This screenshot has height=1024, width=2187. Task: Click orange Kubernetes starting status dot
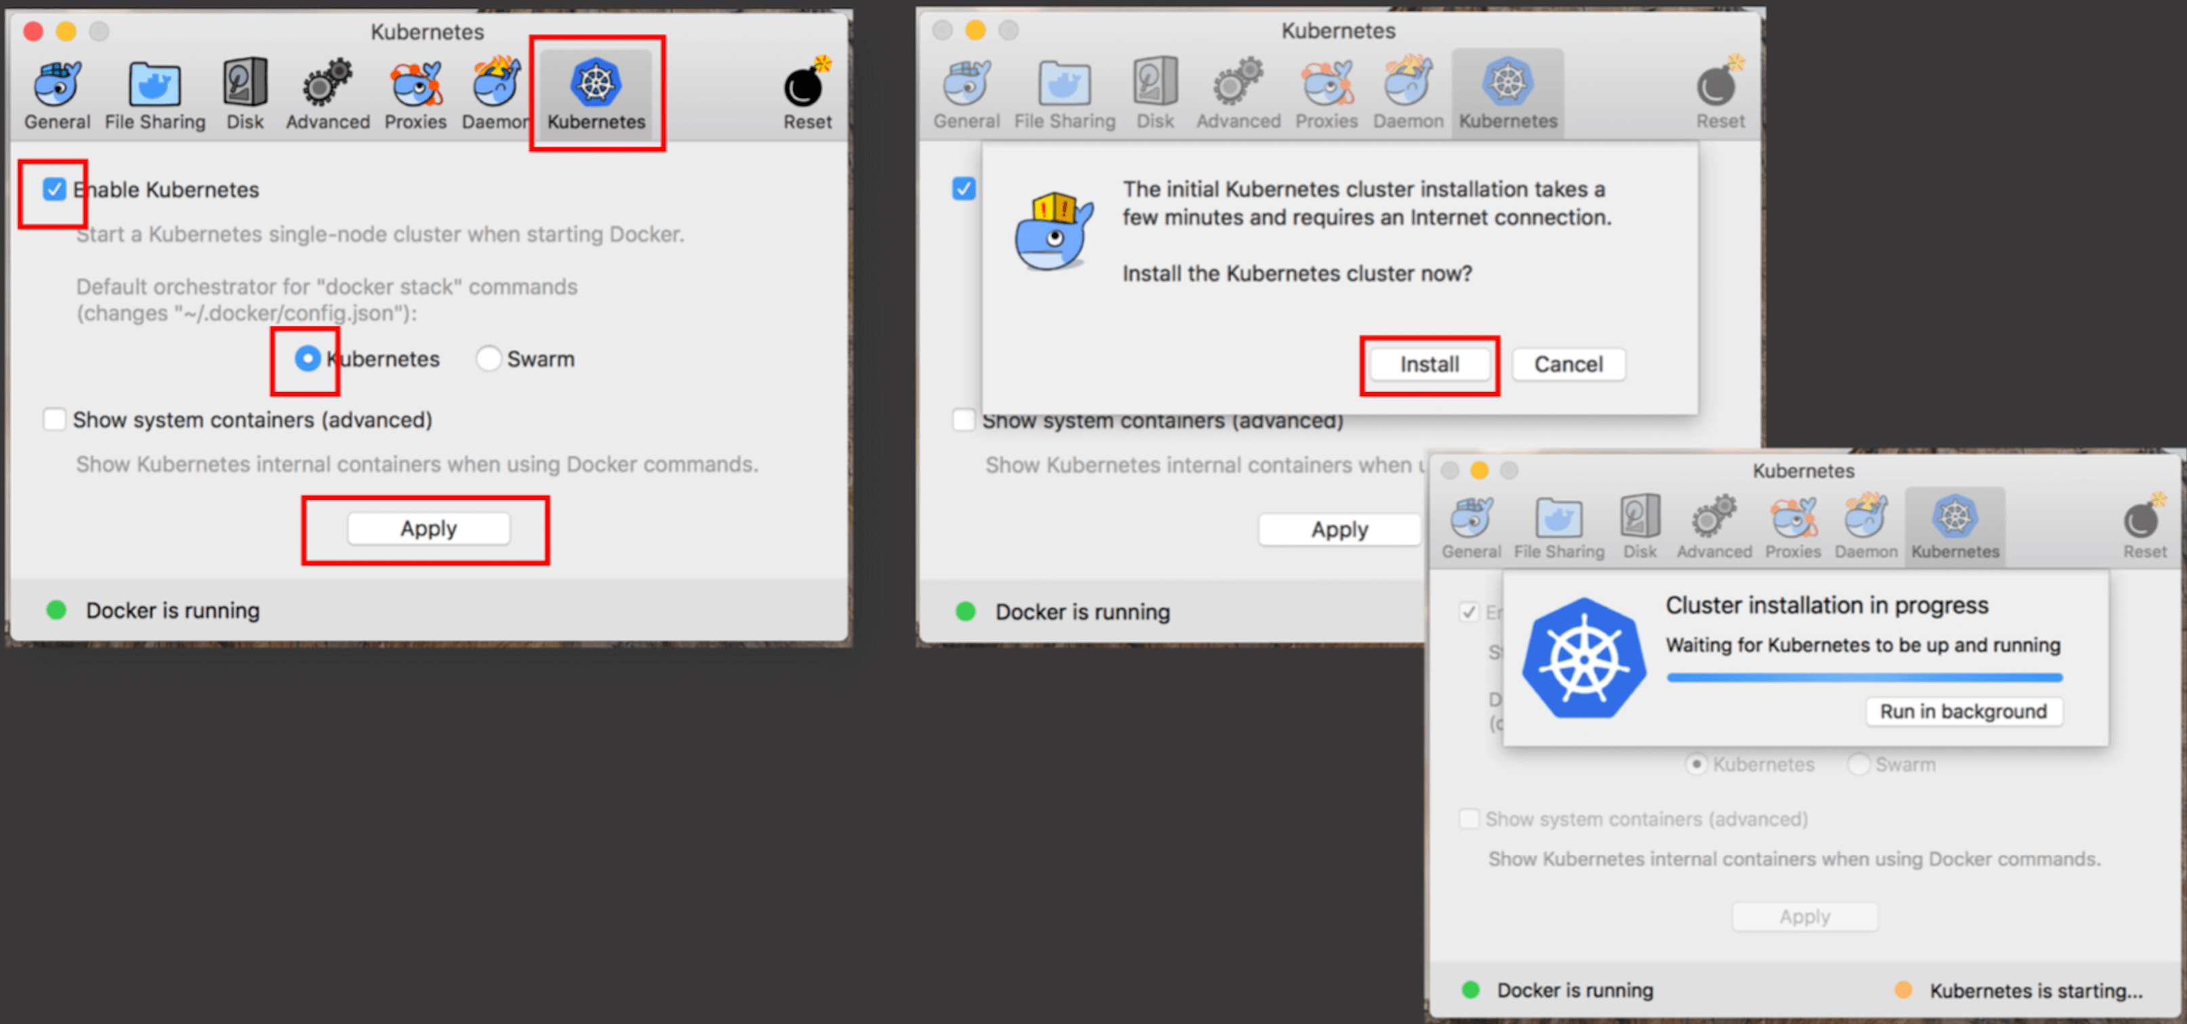(1903, 989)
